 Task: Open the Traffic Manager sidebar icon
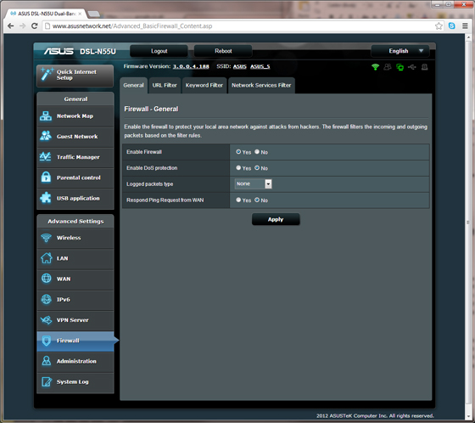[x=46, y=156]
